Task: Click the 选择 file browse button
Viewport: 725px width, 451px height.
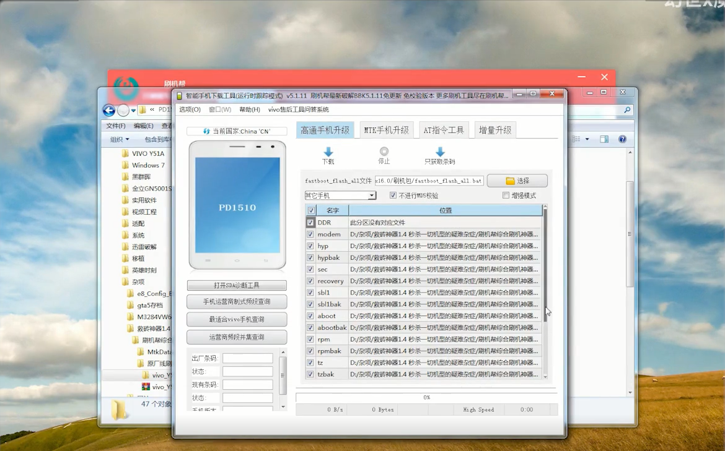Action: (x=517, y=181)
